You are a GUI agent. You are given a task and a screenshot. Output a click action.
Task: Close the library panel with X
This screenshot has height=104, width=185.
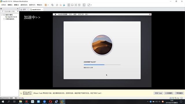(18, 9)
